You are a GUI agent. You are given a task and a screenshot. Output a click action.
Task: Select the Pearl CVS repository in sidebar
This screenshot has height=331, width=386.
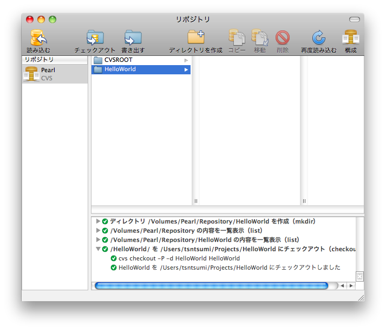tap(55, 74)
